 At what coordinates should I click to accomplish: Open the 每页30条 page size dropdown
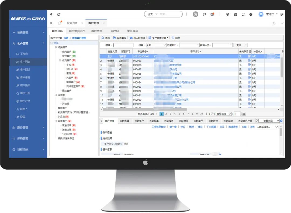click(x=224, y=114)
